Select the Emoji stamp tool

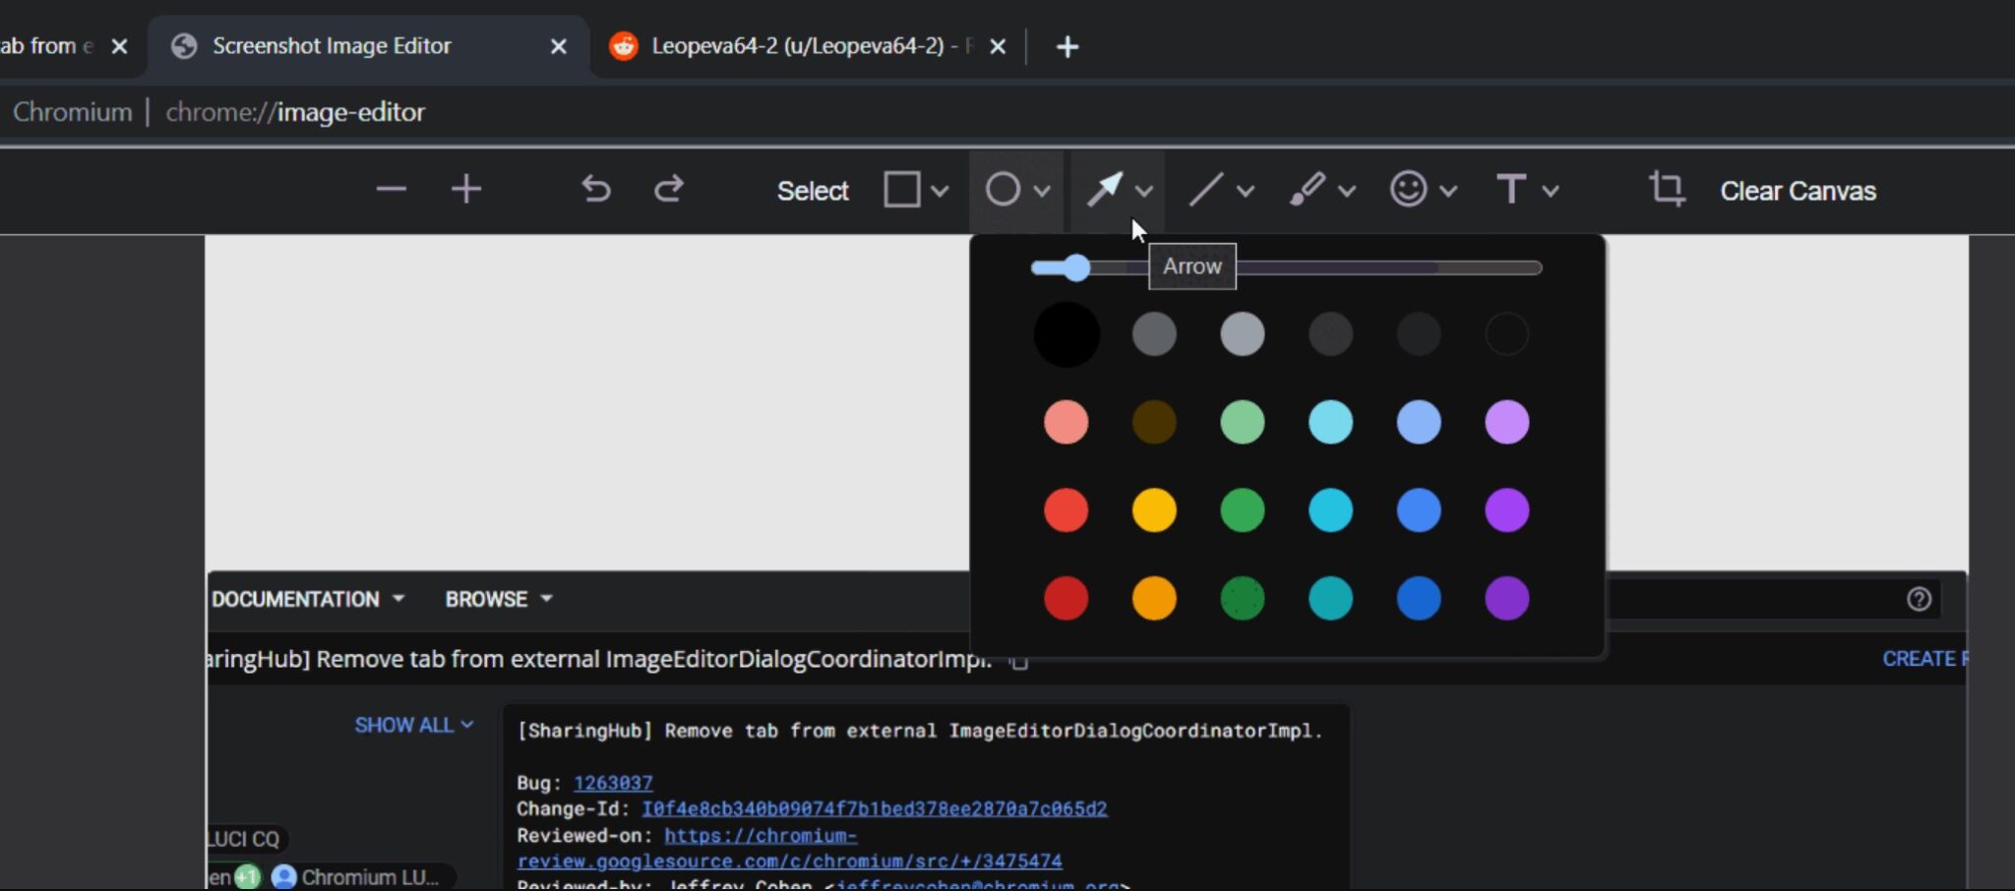[1409, 189]
